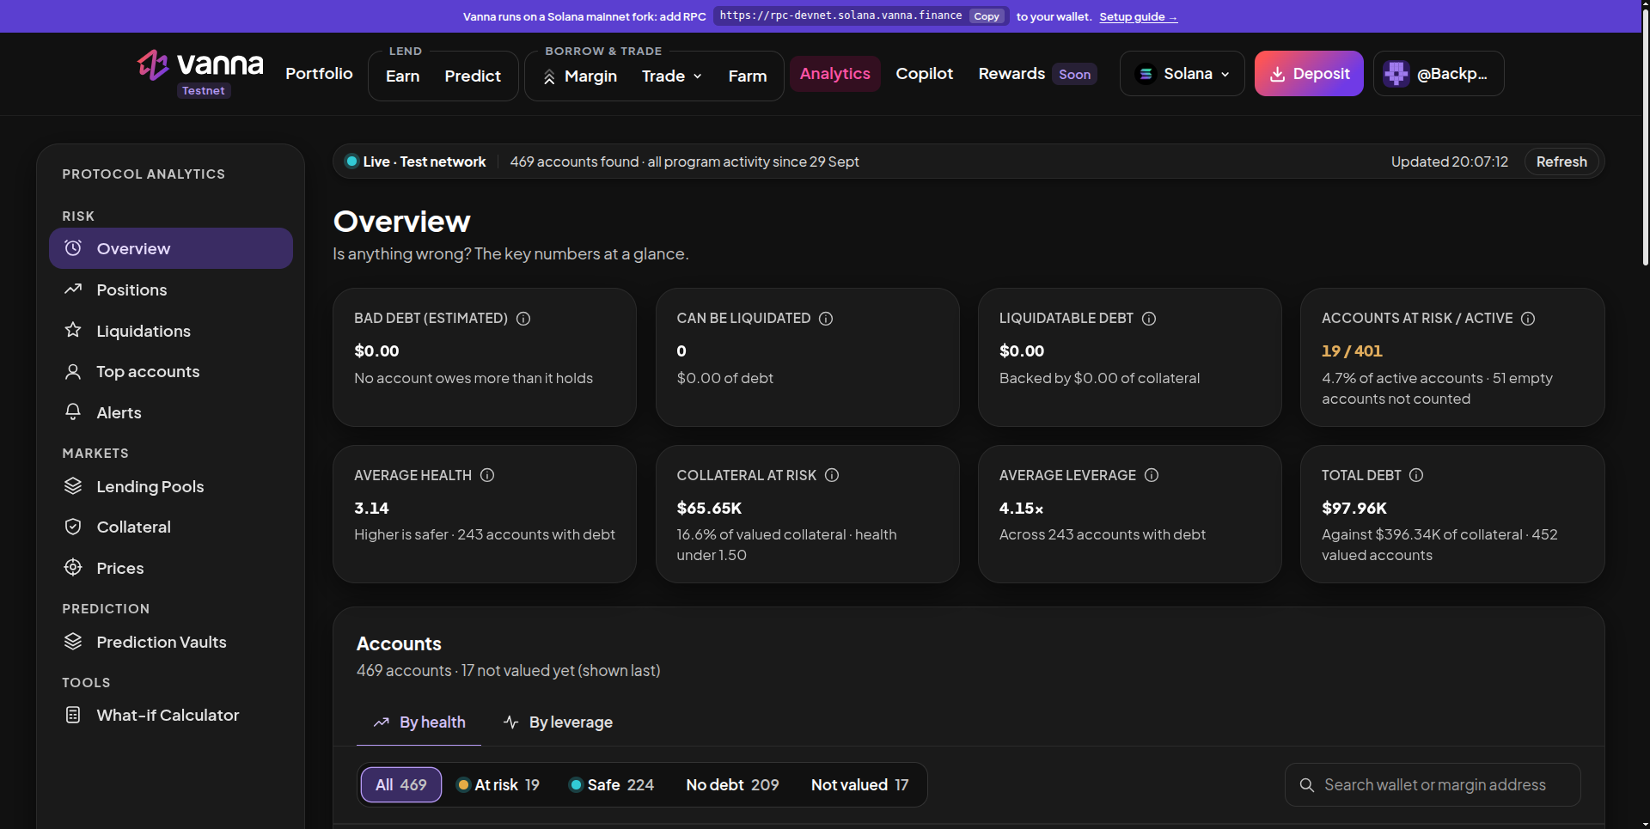Filter accounts by At risk 19
Viewport: 1650px width, 829px height.
(x=498, y=785)
